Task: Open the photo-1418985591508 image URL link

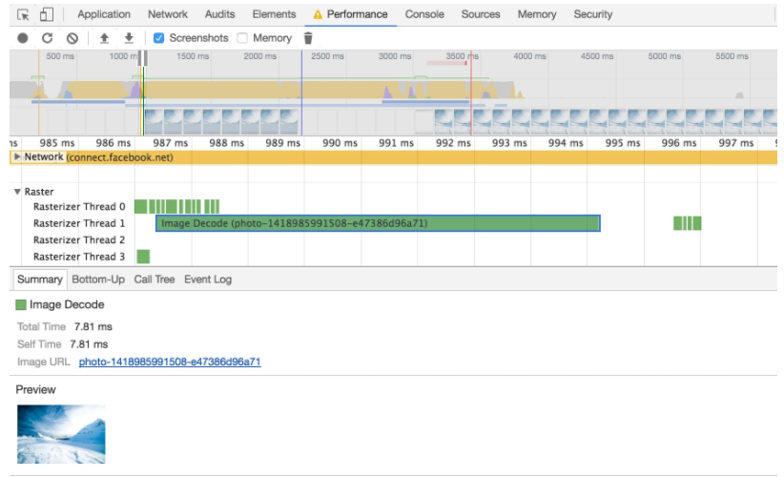Action: [170, 362]
